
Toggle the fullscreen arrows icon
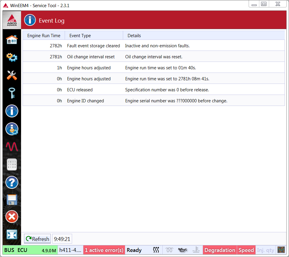tap(12, 235)
